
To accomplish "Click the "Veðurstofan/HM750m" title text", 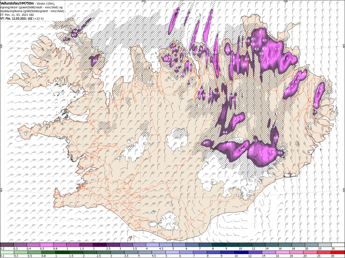I will pos(17,3).
